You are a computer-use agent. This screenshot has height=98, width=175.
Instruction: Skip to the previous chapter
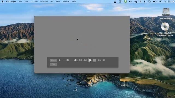point(80,60)
